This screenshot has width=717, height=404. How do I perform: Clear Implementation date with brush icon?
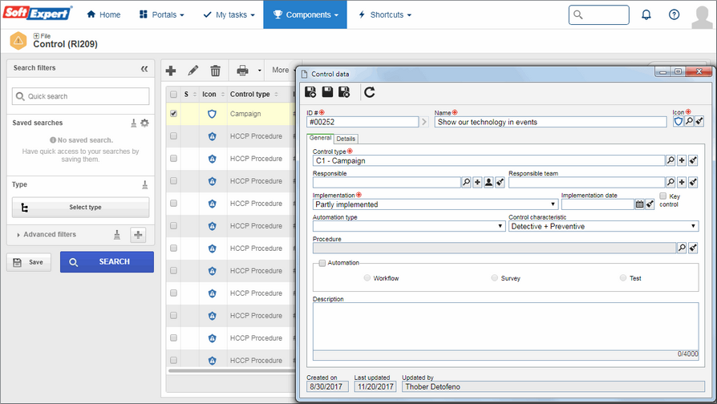(x=650, y=204)
